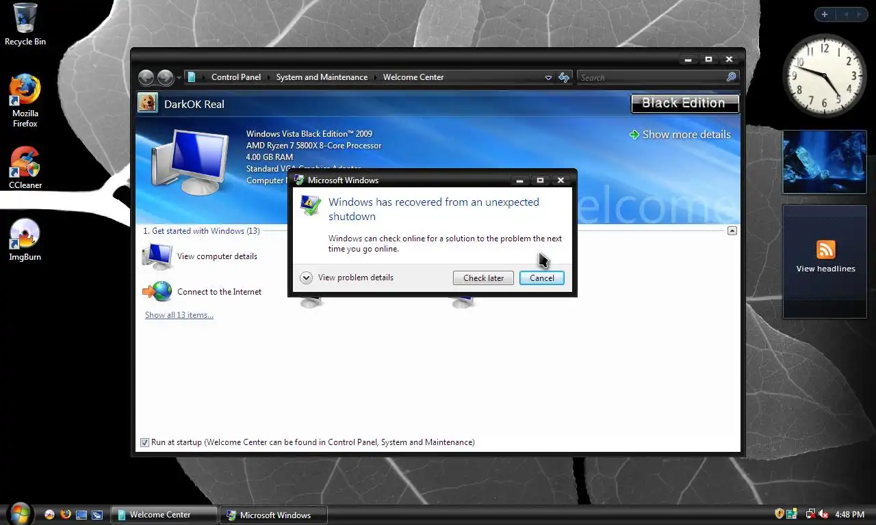Open the Windows Start orb

(19, 513)
